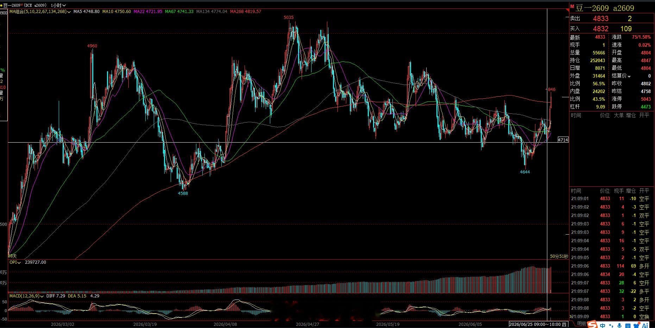The width and height of the screenshot is (655, 328).
Task: Click the 持仓 value 252043
Action: (598, 60)
